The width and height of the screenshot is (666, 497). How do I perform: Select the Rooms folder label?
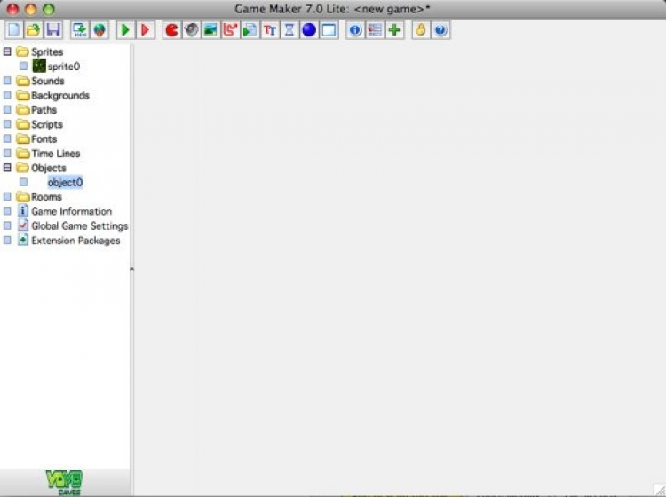pos(46,197)
